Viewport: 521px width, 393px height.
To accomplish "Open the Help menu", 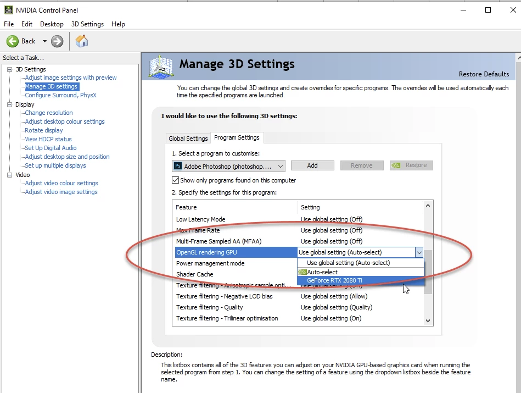I will [118, 24].
